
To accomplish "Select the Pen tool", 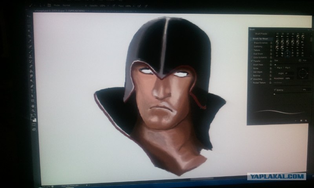I will (x=32, y=86).
